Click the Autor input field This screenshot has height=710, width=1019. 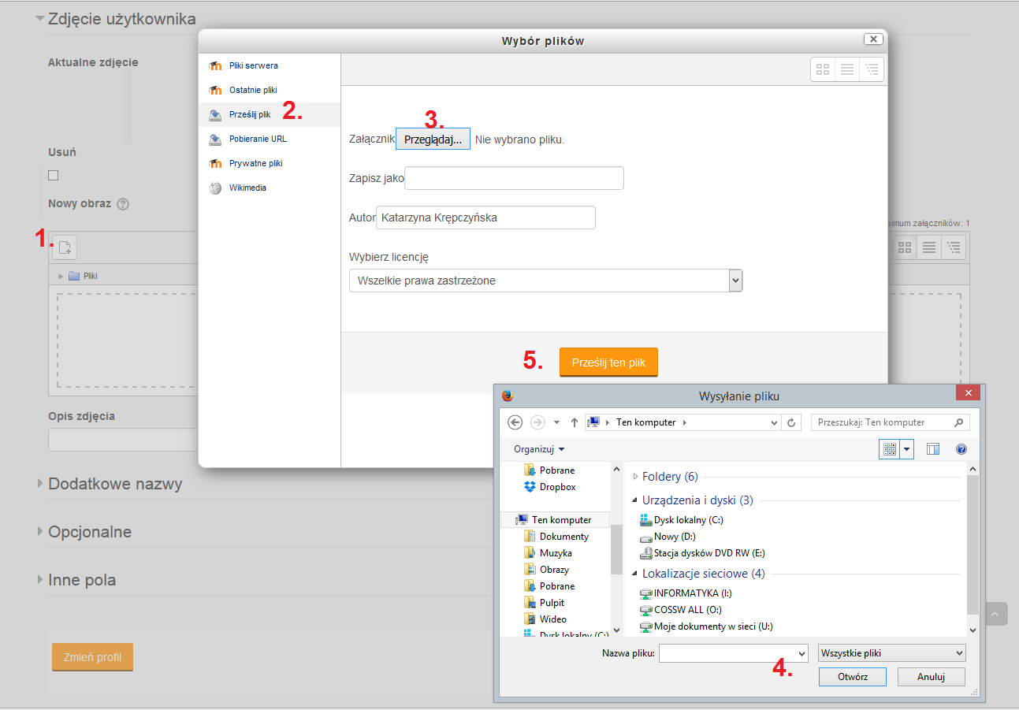[x=485, y=217]
